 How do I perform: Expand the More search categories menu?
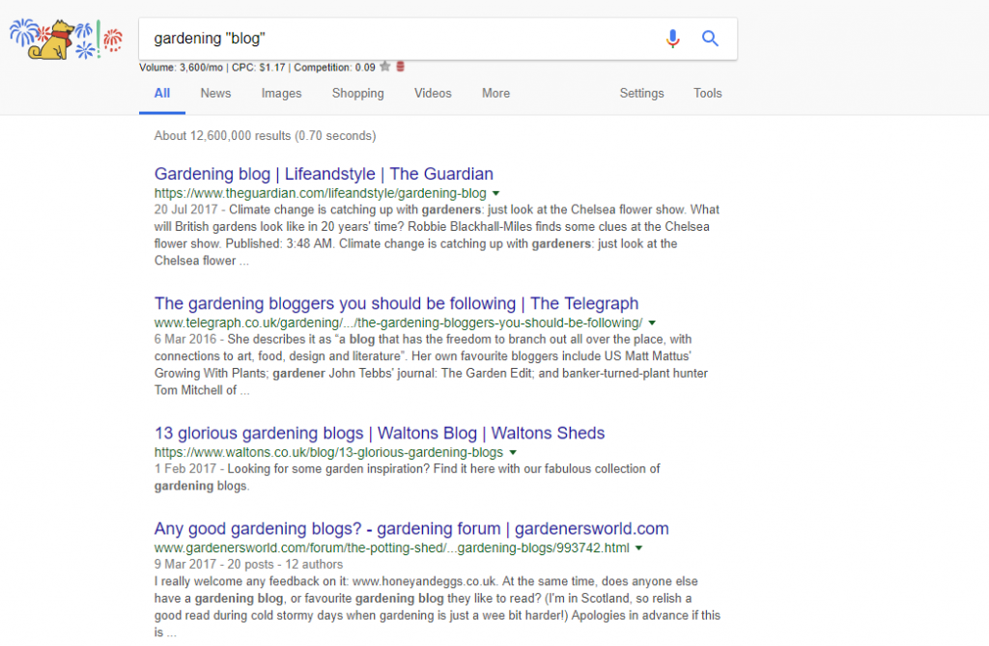[495, 94]
